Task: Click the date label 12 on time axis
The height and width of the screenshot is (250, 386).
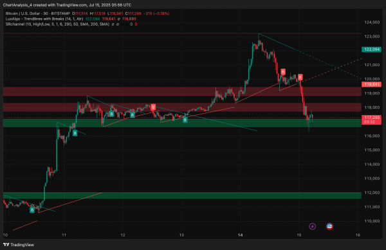Action: (123, 235)
